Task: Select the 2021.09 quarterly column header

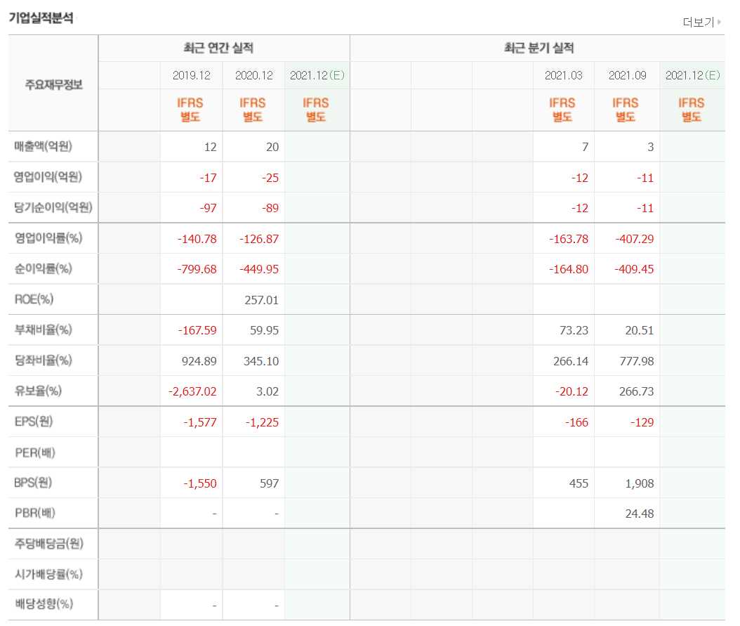Action: 628,75
